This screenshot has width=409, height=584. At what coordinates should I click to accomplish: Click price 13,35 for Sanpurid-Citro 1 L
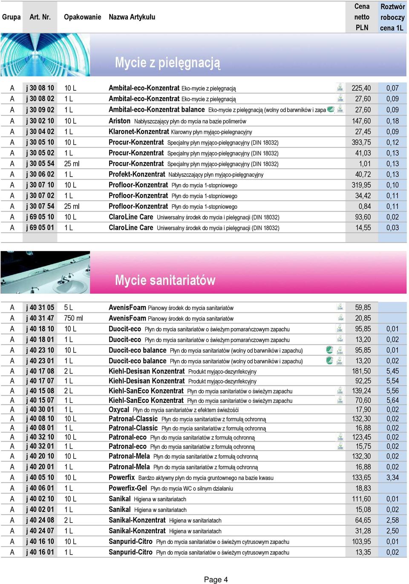click(x=363, y=552)
